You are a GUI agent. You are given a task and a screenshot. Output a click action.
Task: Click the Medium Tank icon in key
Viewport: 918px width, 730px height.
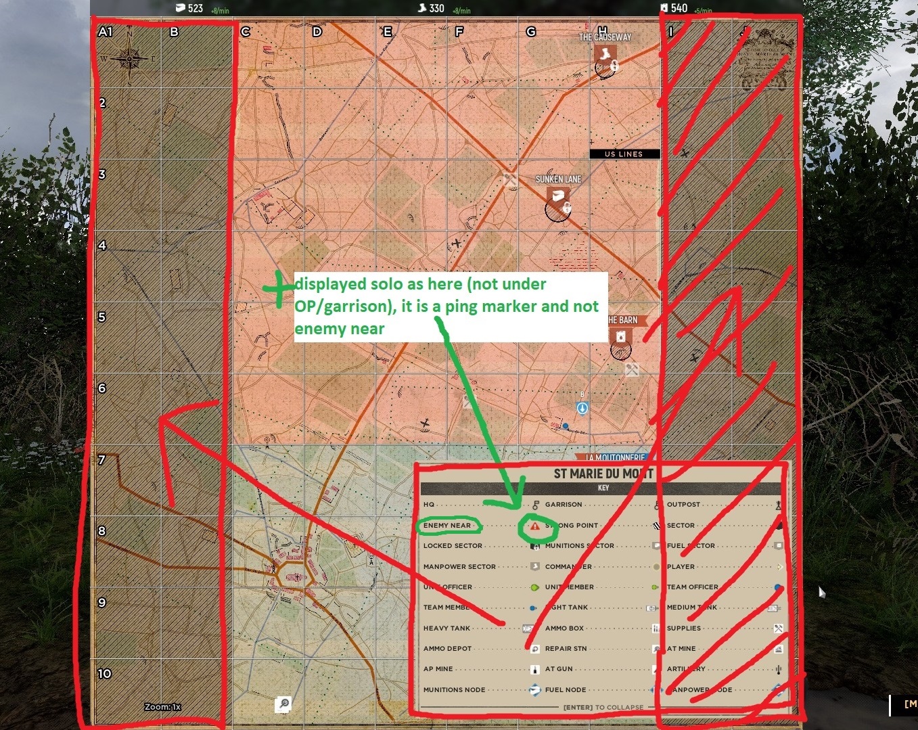(x=774, y=608)
